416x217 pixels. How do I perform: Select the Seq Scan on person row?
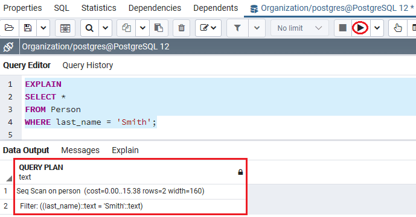click(130, 191)
